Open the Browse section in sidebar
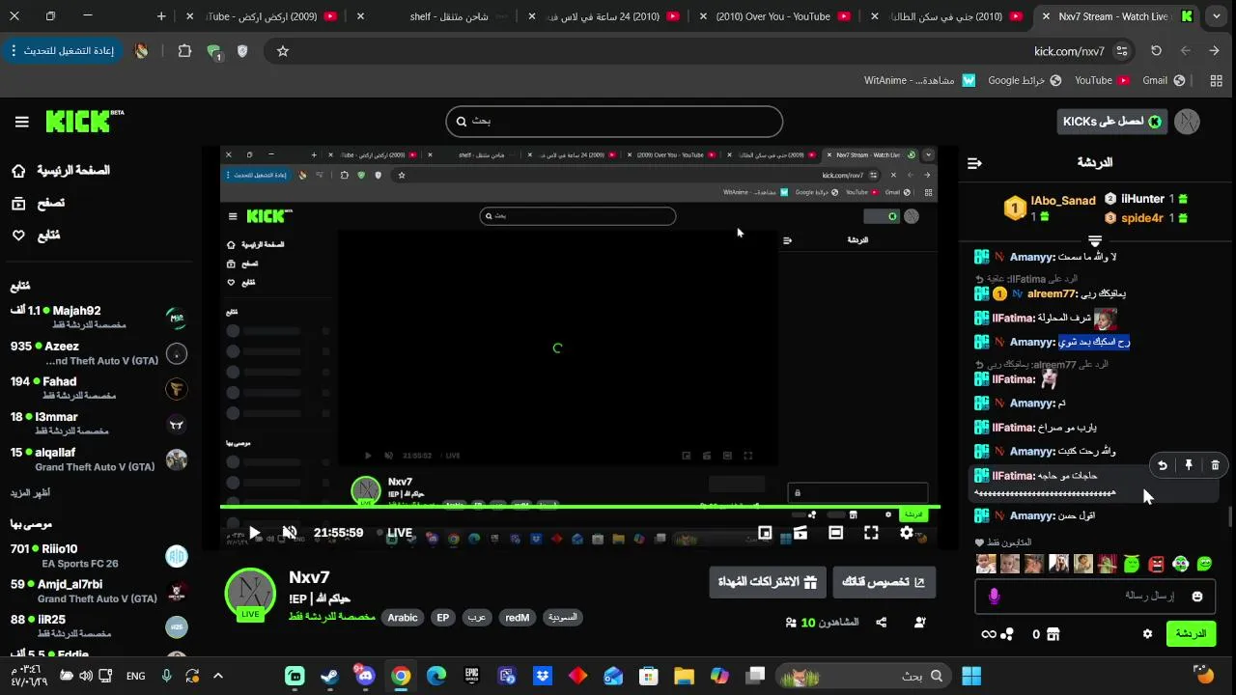 tap(38, 204)
